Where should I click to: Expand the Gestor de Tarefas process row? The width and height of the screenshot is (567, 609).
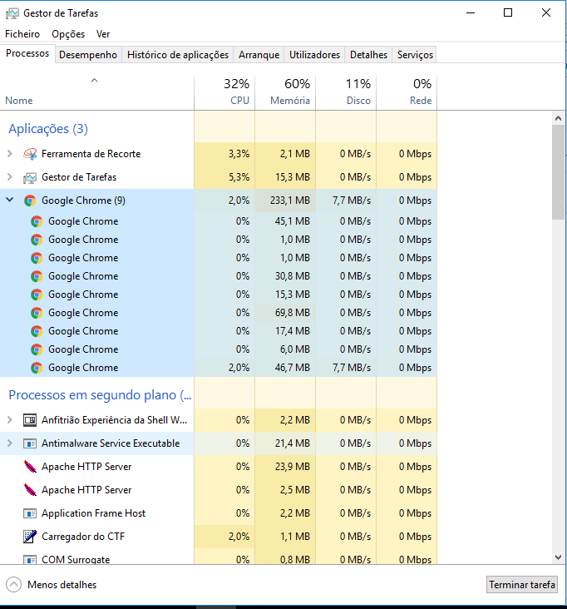(x=10, y=177)
